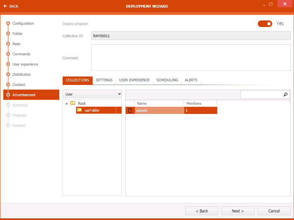Click in the Comment text area
The width and height of the screenshot is (294, 220).
pyautogui.click(x=191, y=58)
